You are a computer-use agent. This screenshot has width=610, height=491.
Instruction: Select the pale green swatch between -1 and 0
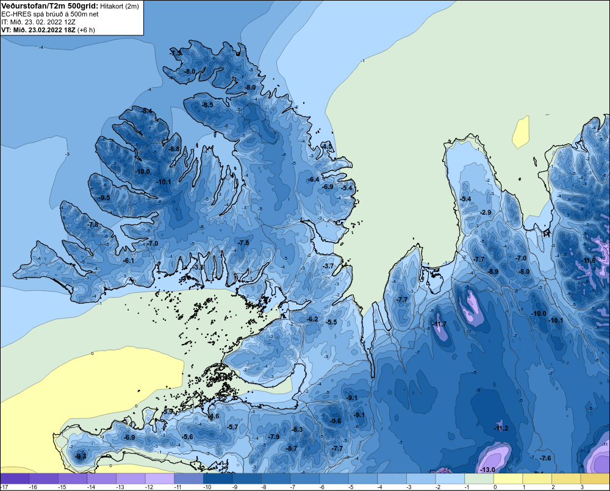coord(479,479)
